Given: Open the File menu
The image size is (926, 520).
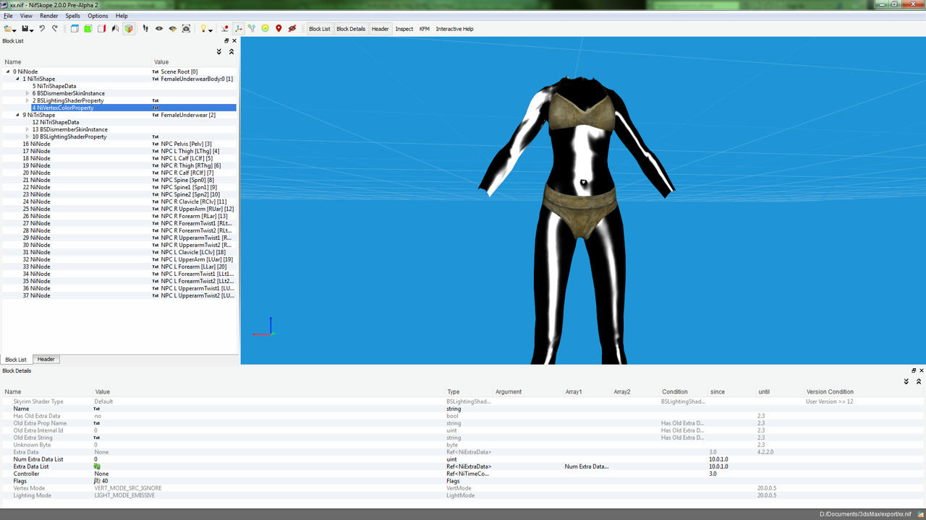Looking at the screenshot, I should (x=8, y=16).
